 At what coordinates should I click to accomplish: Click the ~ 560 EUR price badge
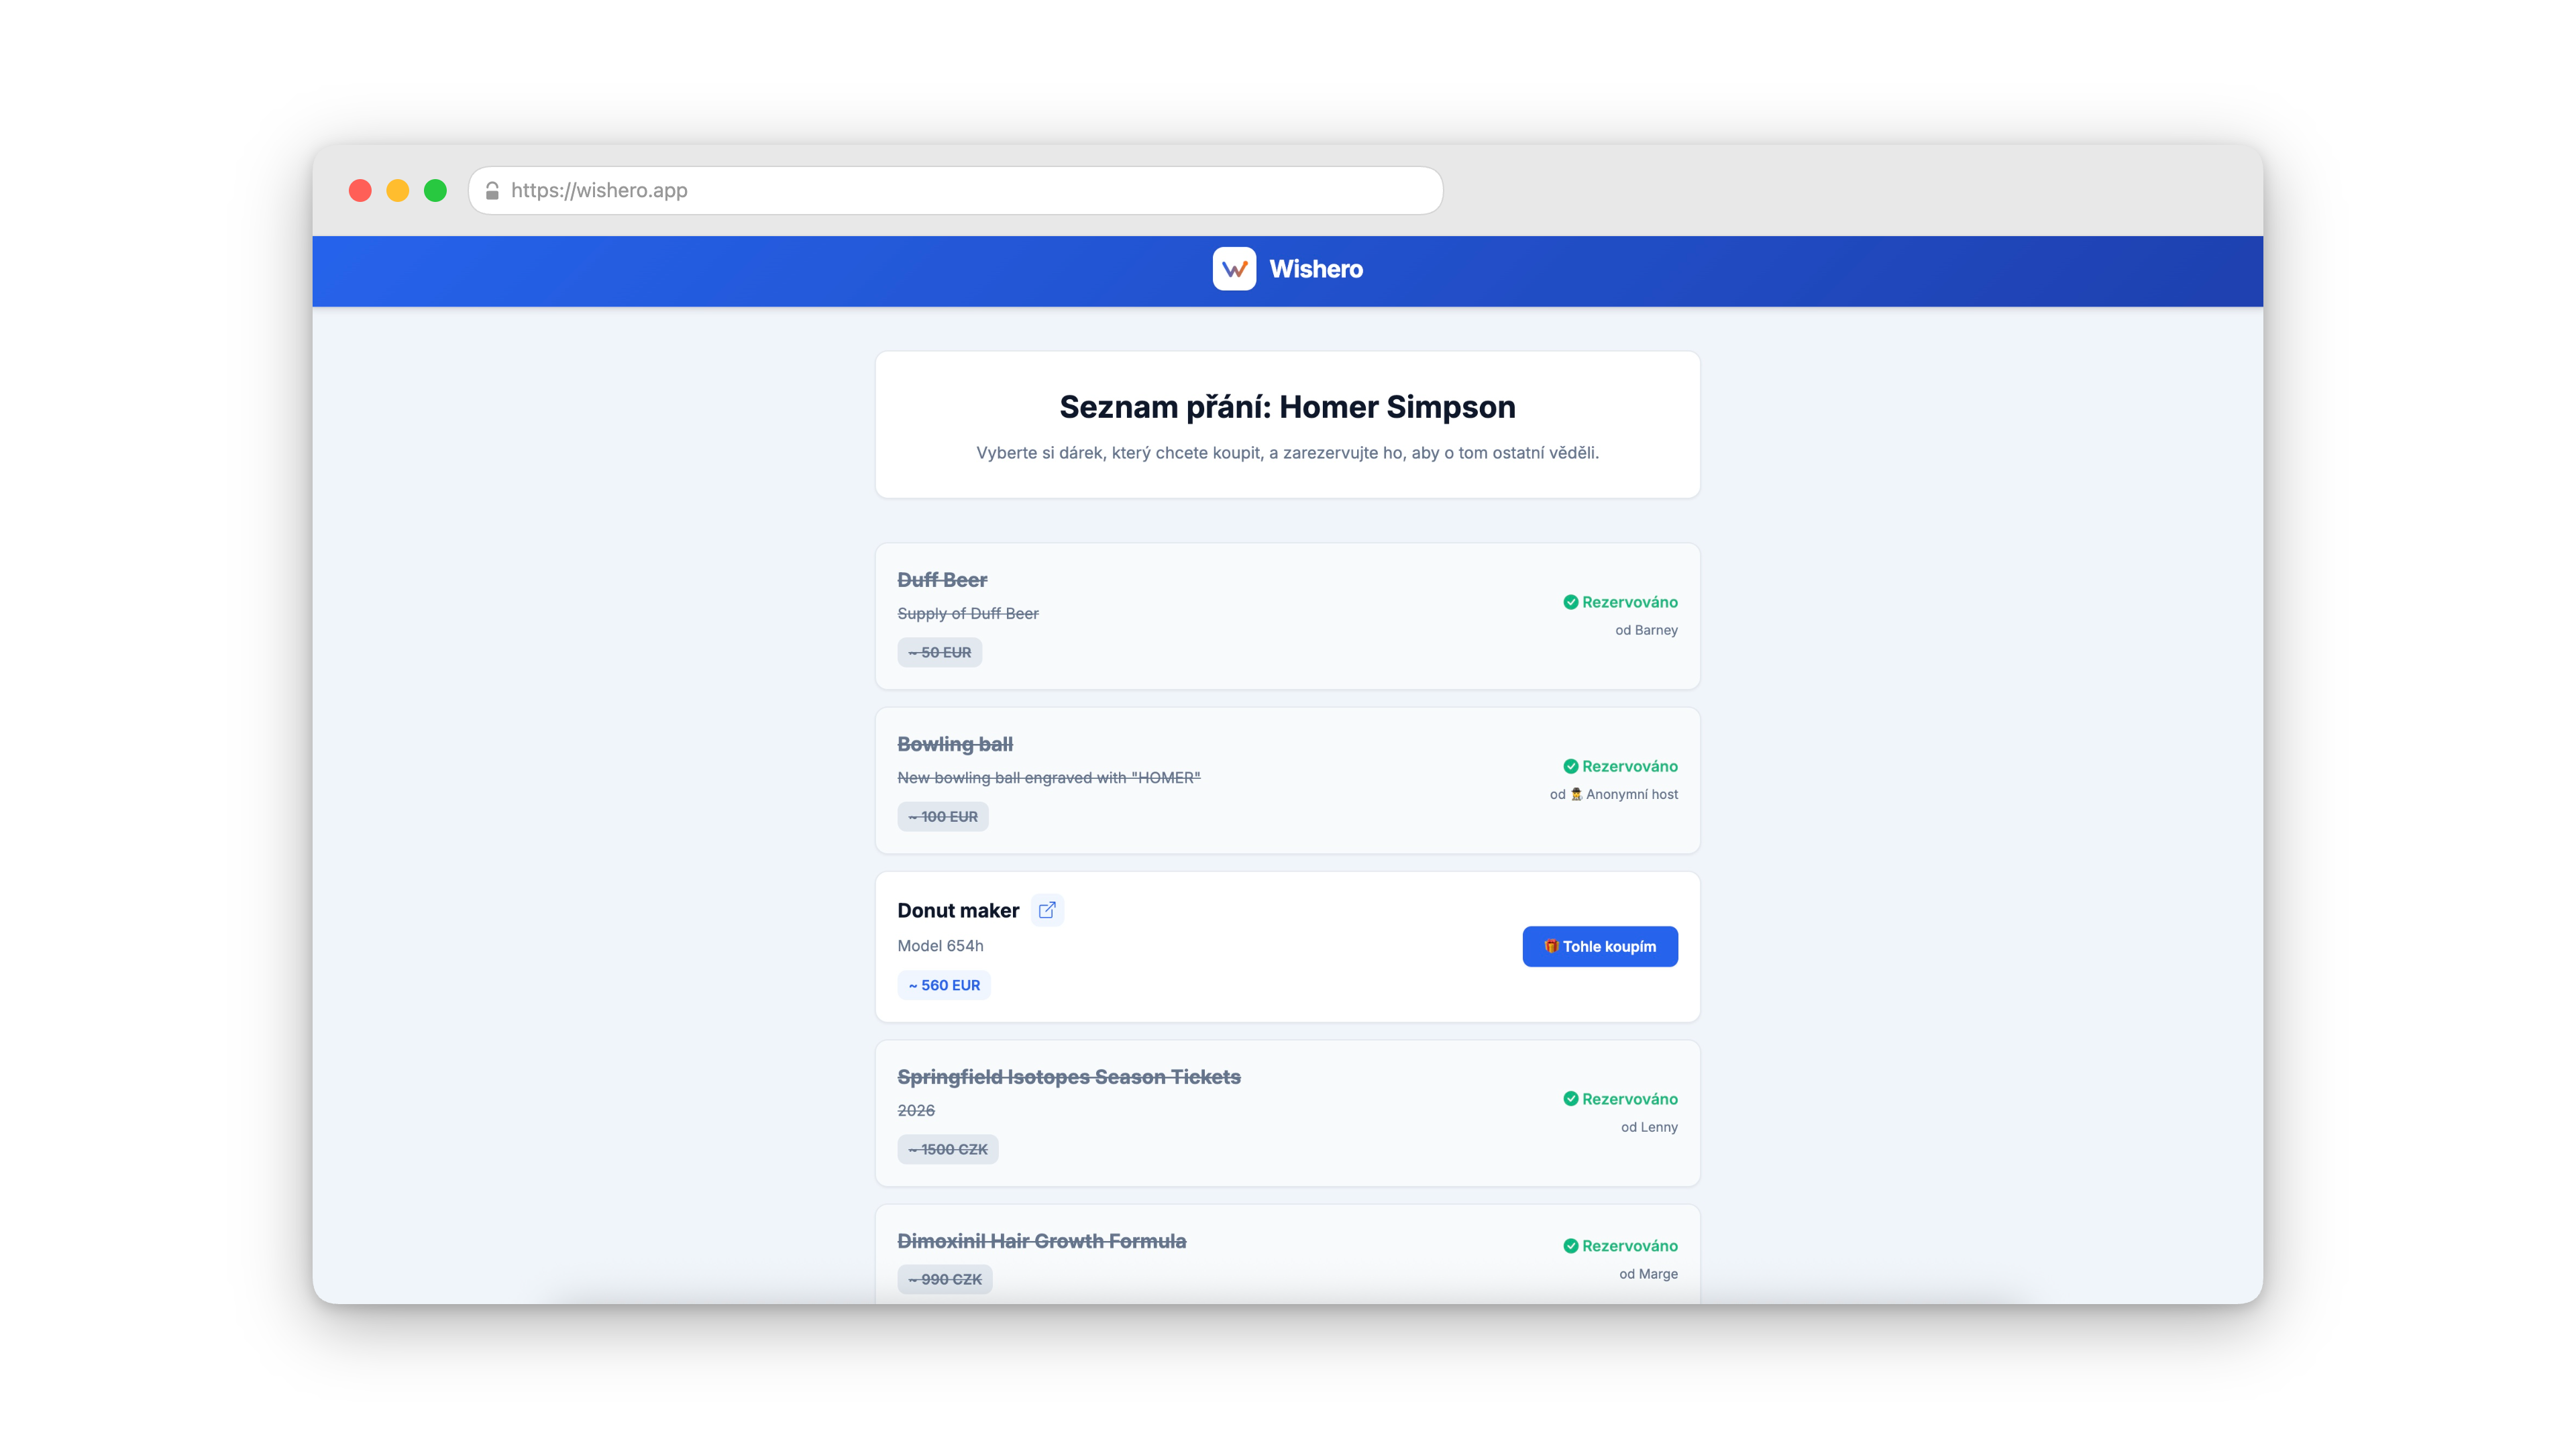(x=944, y=985)
